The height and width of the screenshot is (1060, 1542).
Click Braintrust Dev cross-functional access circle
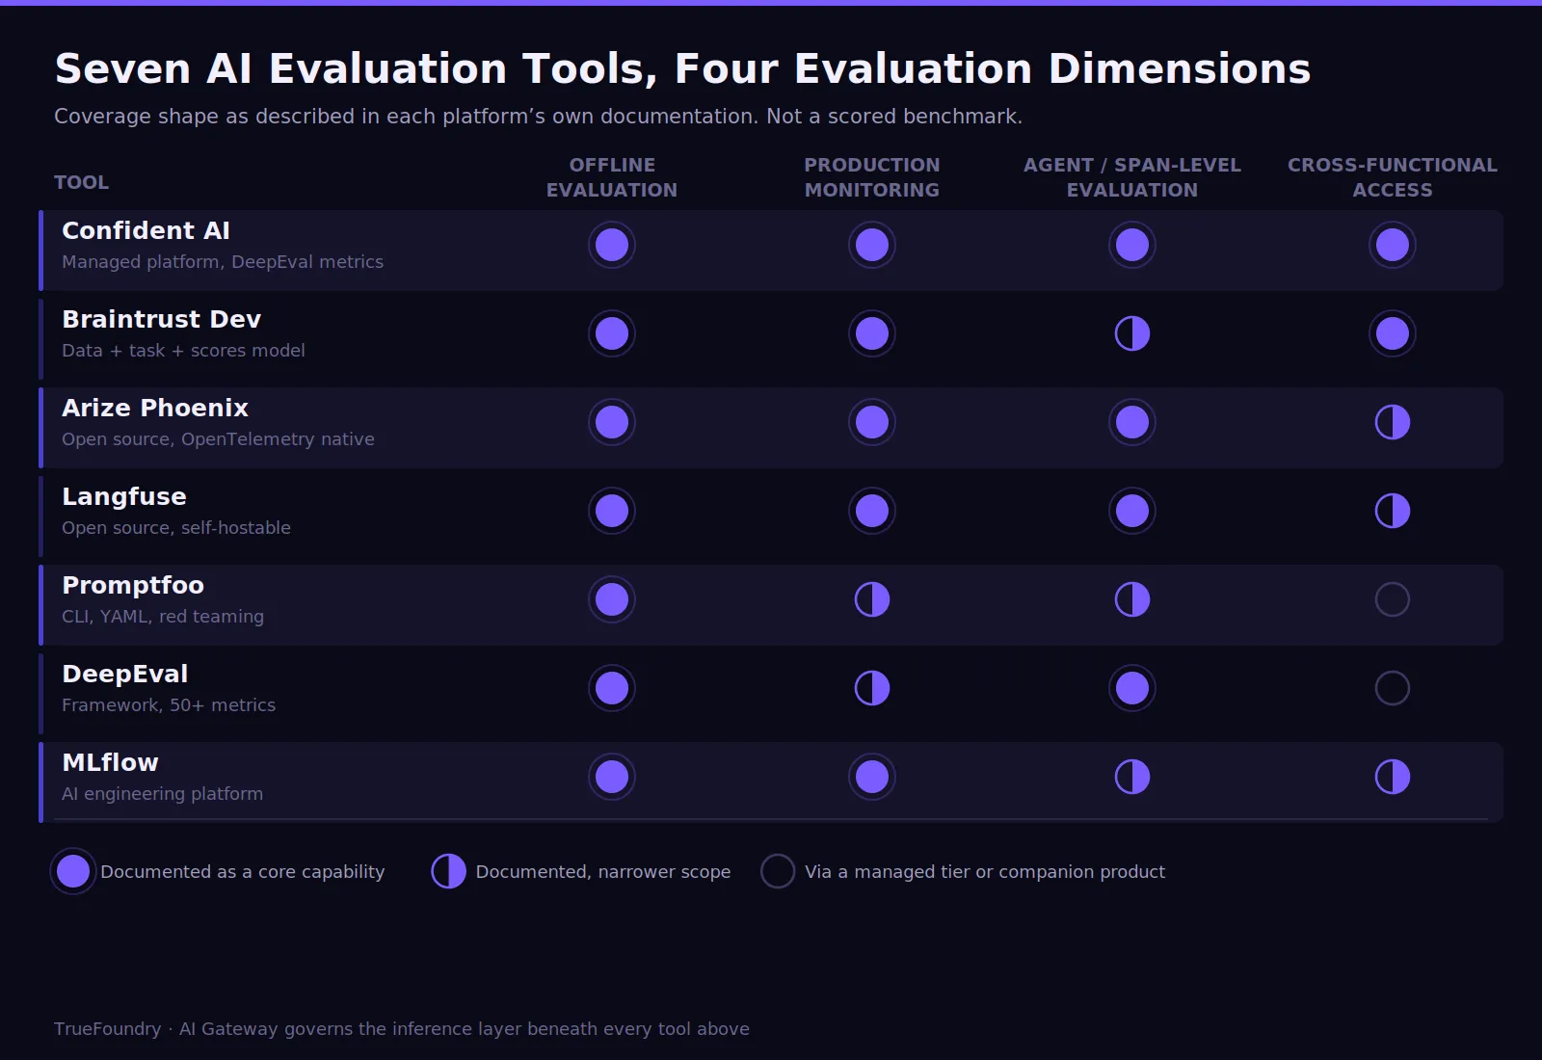(1393, 333)
